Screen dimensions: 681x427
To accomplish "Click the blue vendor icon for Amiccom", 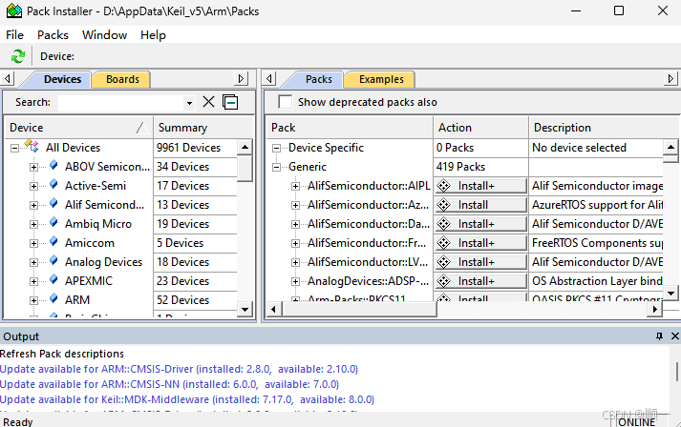I will [53, 241].
